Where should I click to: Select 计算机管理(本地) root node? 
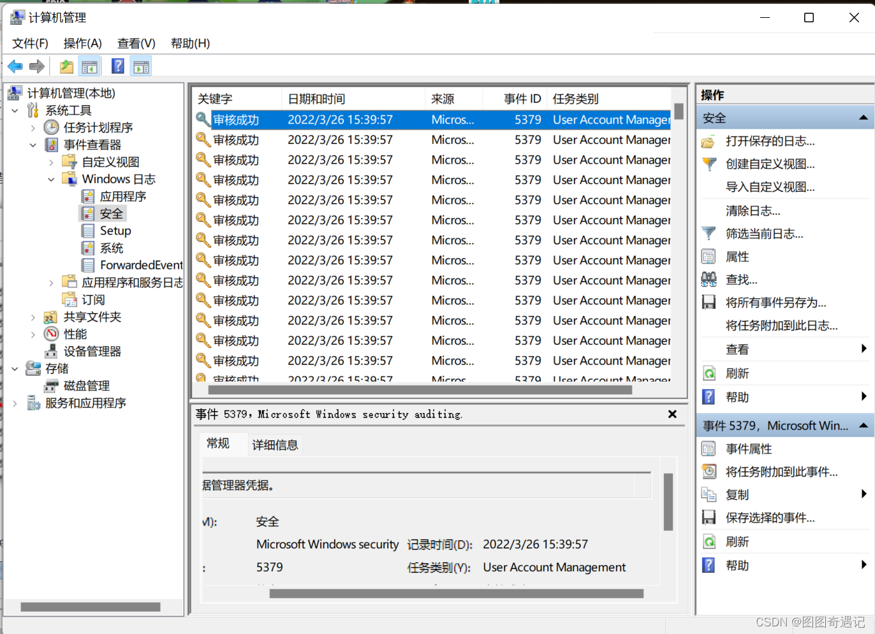tap(71, 93)
